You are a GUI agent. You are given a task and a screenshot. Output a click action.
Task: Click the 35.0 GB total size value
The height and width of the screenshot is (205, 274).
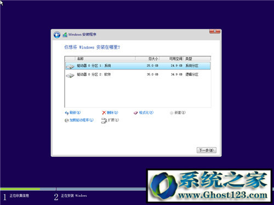tap(152, 74)
